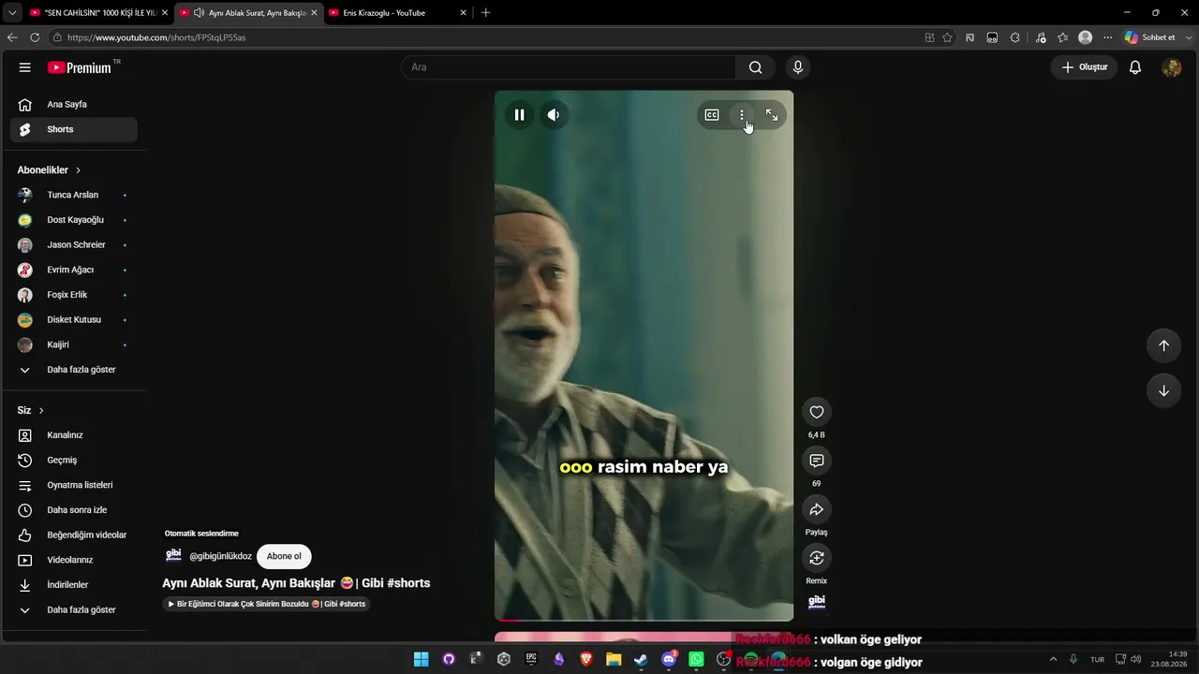This screenshot has height=674, width=1199.
Task: Open the browser settings ellipsis menu
Action: (1107, 37)
